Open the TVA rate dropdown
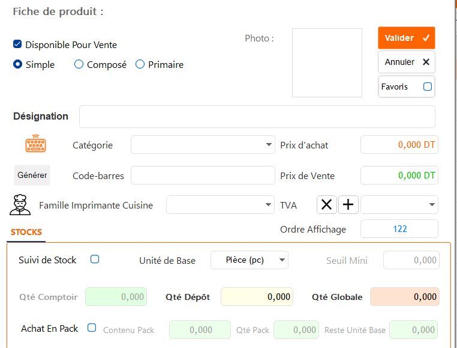 coord(399,204)
